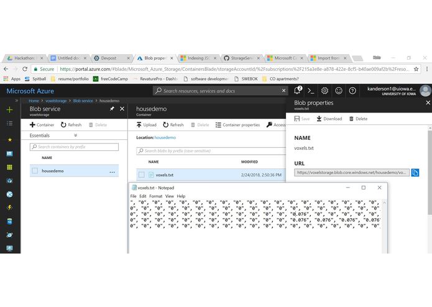
Task: Go to Blob service in breadcrumb
Action: 83,101
